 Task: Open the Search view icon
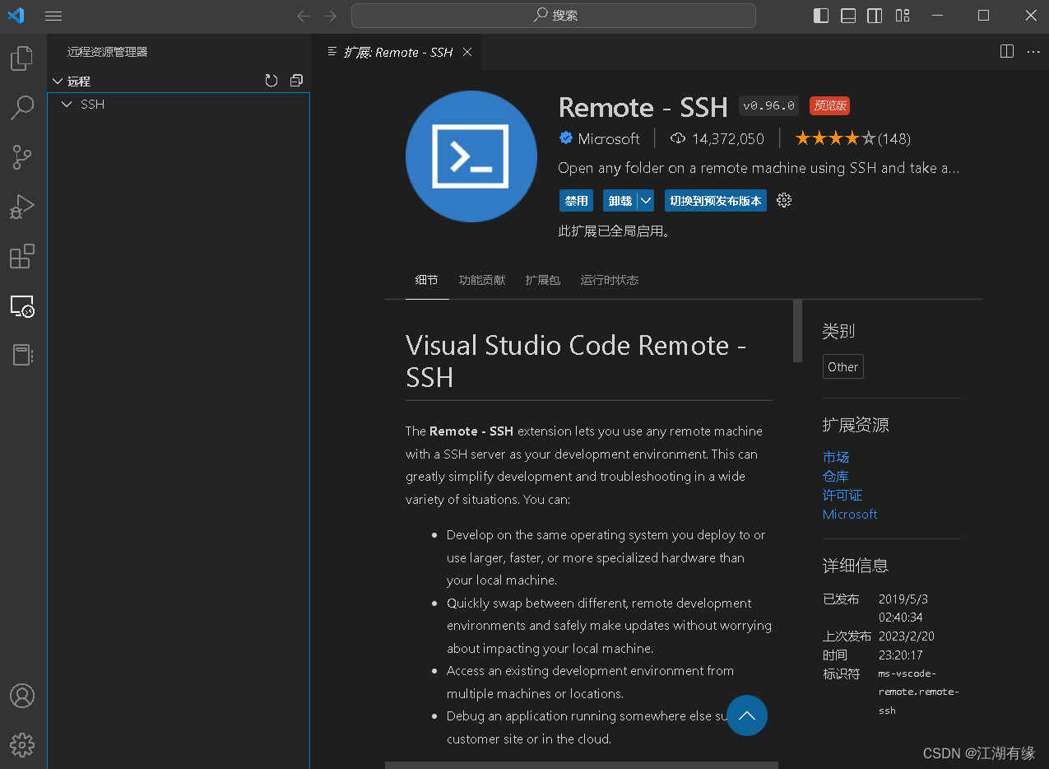point(22,107)
